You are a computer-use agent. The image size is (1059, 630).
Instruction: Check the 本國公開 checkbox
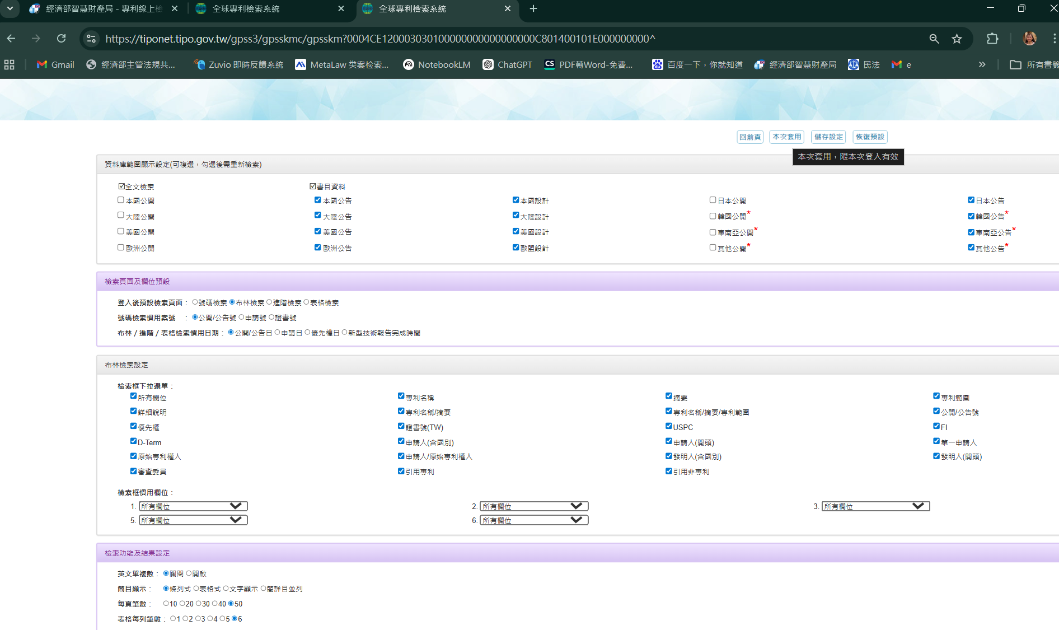[x=121, y=200]
